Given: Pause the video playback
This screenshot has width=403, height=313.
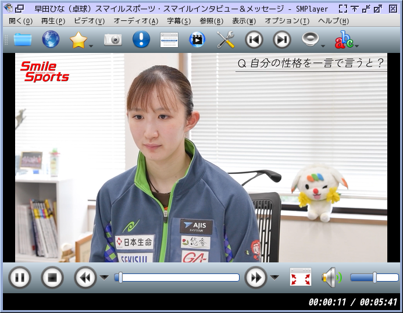Looking at the screenshot, I should pyautogui.click(x=20, y=278).
